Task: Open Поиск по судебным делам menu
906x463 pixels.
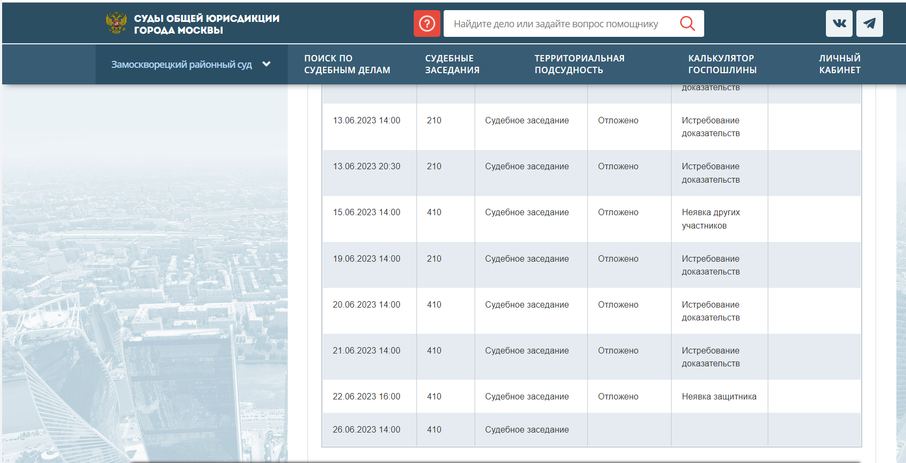Action: (347, 64)
